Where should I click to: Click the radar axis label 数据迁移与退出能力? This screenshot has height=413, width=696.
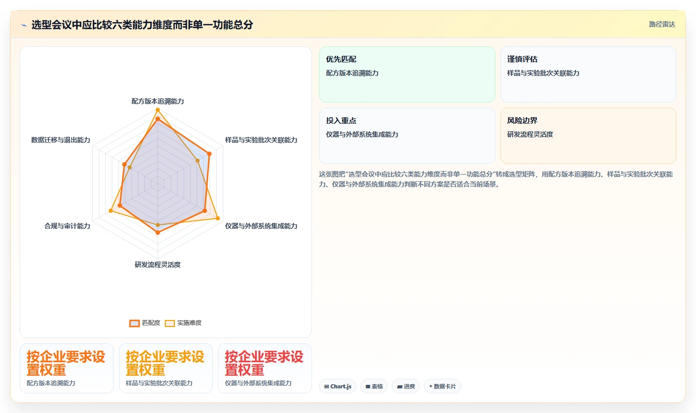[x=60, y=140]
